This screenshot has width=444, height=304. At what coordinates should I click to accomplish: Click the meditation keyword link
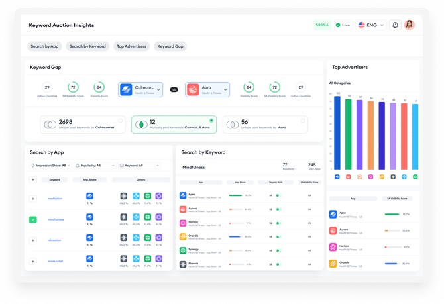coord(54,198)
